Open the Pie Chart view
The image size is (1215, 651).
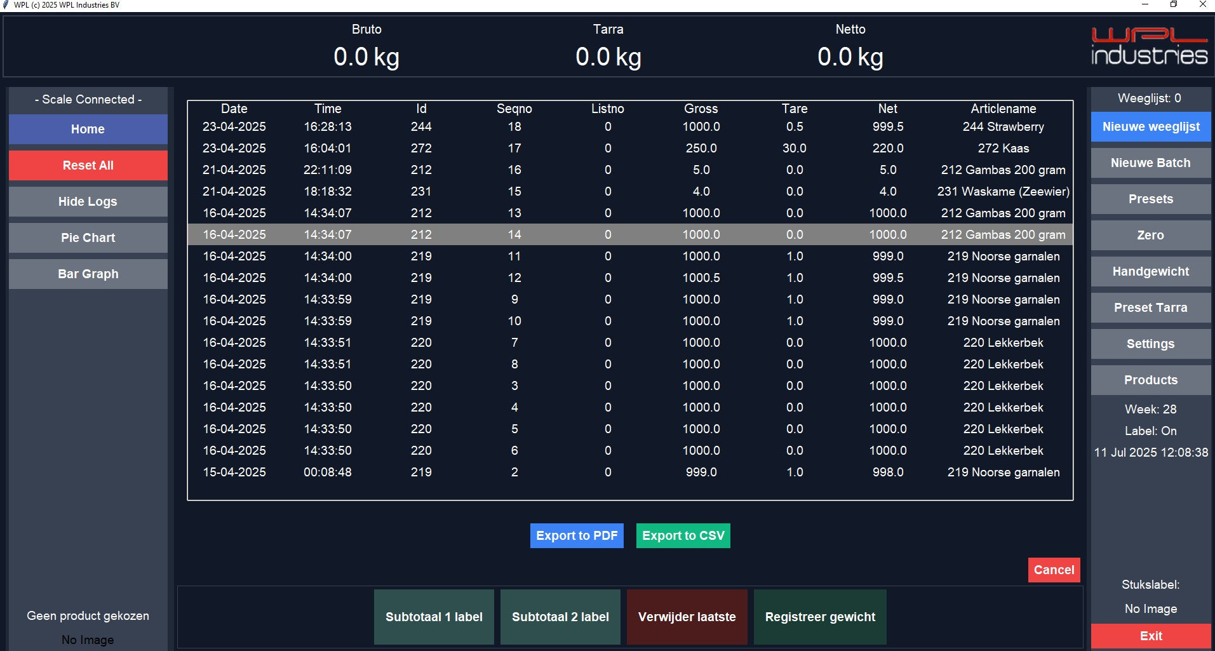click(x=88, y=238)
